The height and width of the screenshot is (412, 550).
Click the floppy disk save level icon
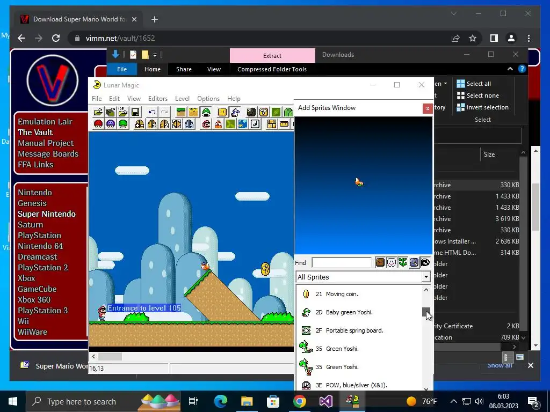135,112
